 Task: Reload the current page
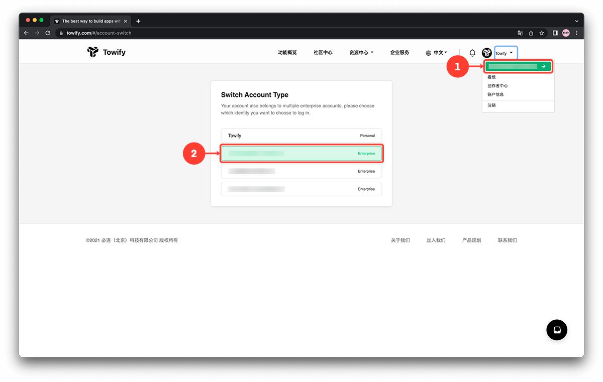point(48,33)
